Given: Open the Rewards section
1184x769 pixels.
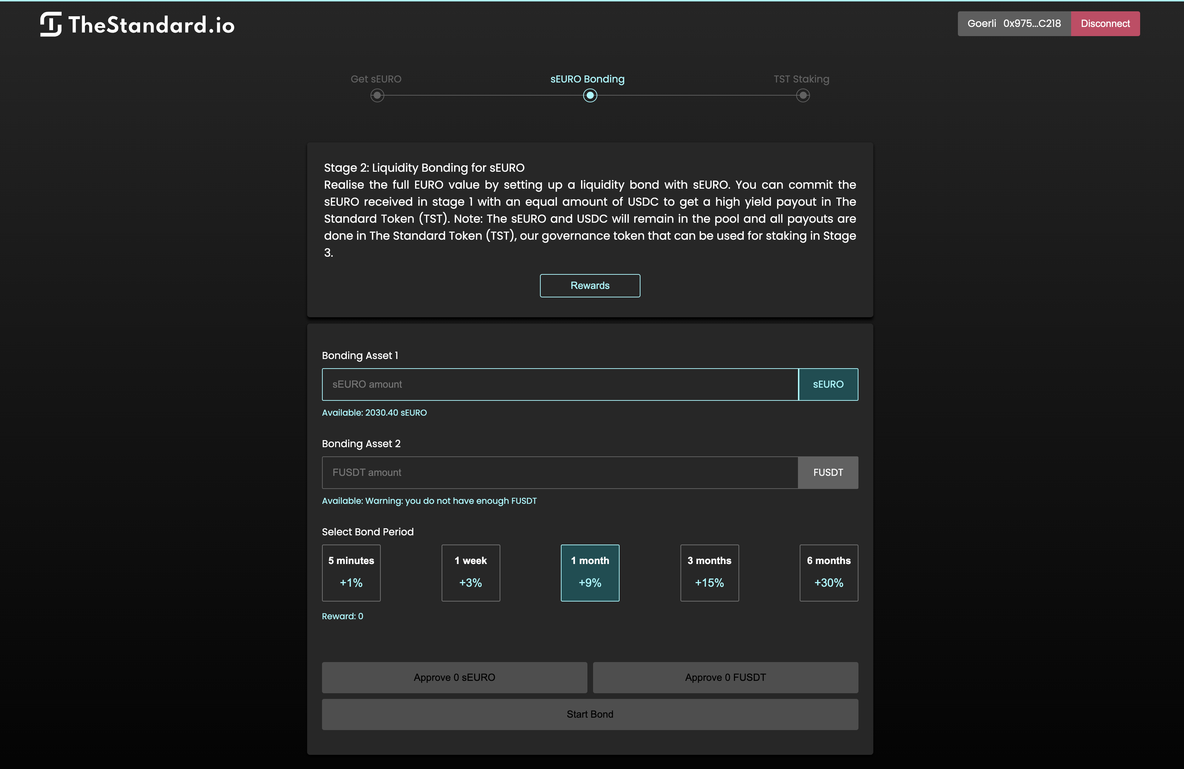Looking at the screenshot, I should 590,286.
